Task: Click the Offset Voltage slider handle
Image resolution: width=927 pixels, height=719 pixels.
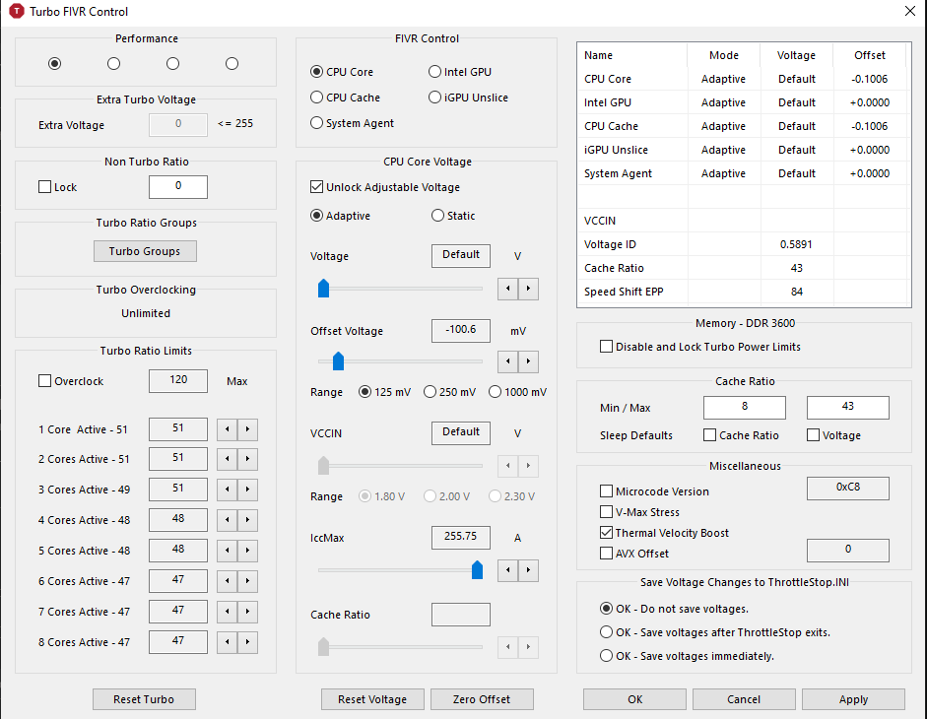Action: (338, 361)
